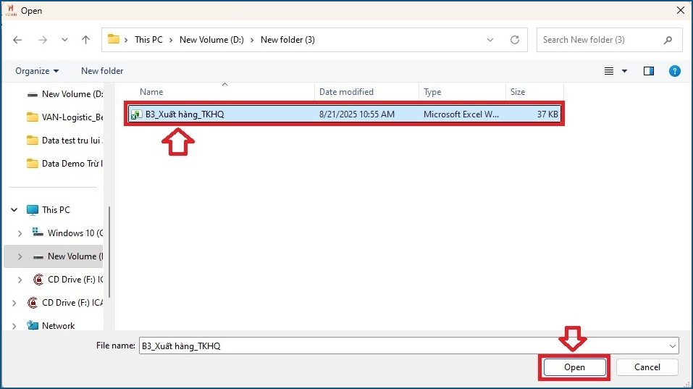The height and width of the screenshot is (389, 693).
Task: Collapse the This PC tree node
Action: (x=14, y=210)
